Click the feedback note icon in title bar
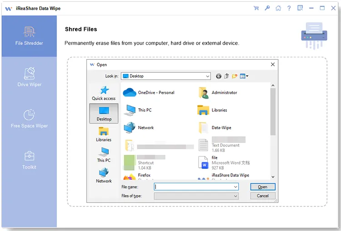 tap(300, 8)
